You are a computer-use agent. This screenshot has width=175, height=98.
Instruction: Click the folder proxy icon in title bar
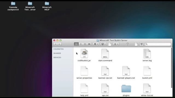pos(98,40)
